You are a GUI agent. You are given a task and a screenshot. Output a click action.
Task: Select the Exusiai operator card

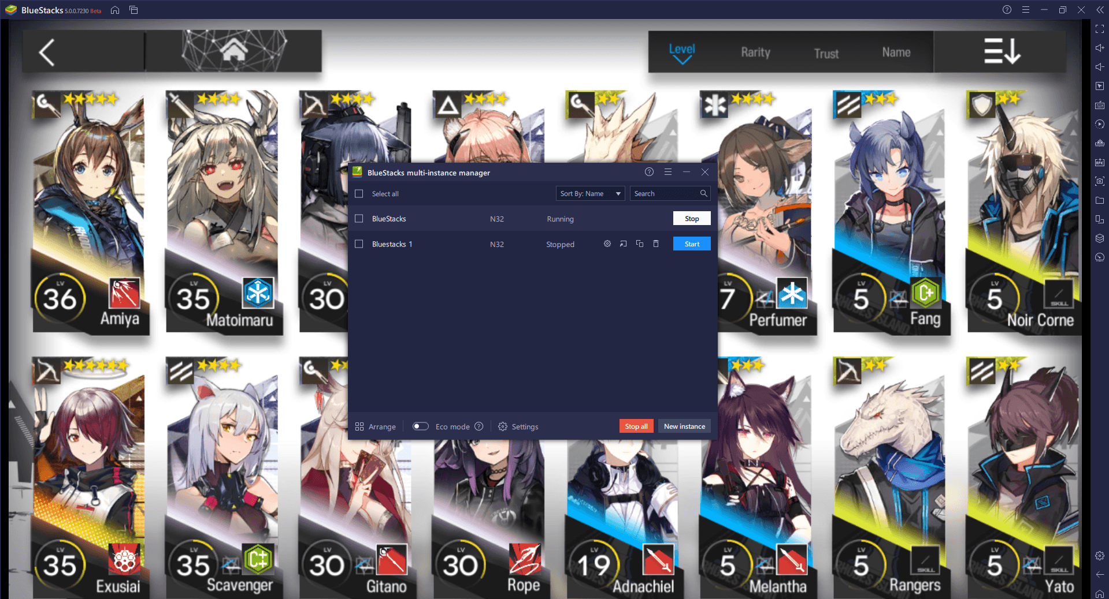pos(90,477)
